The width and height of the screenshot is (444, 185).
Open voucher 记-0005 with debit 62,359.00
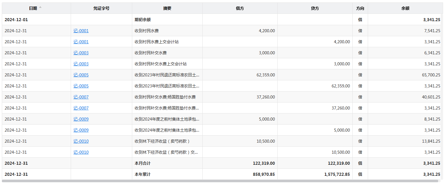coord(81,75)
